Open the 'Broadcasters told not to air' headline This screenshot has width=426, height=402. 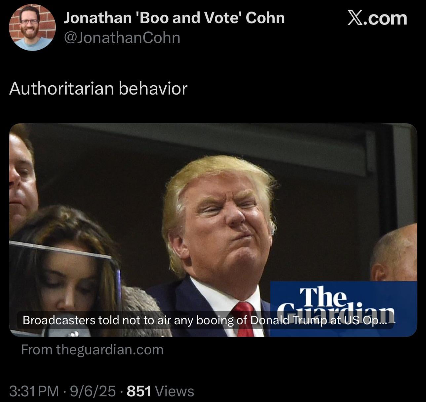(205, 320)
